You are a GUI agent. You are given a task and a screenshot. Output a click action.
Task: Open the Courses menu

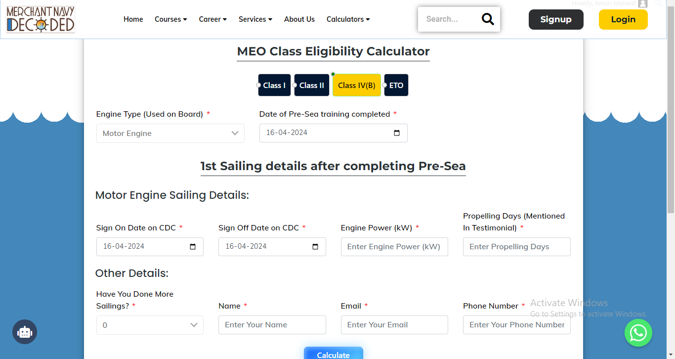coord(170,19)
